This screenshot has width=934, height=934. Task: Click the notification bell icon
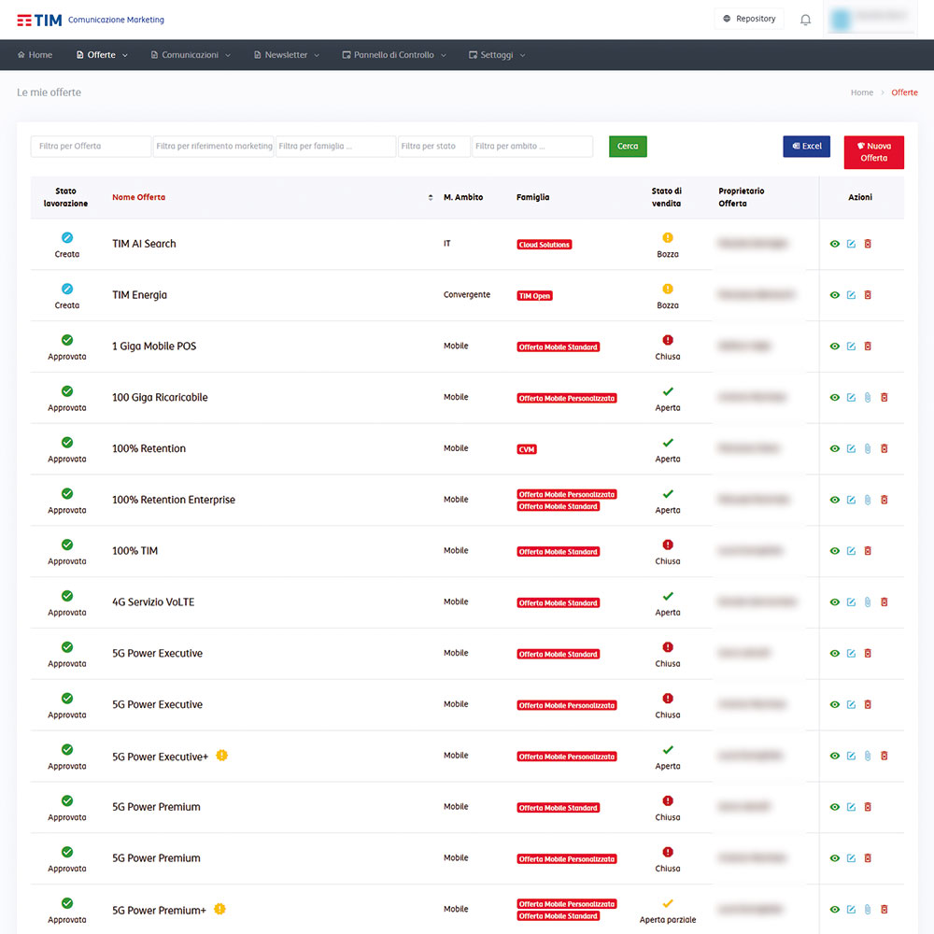tap(805, 20)
